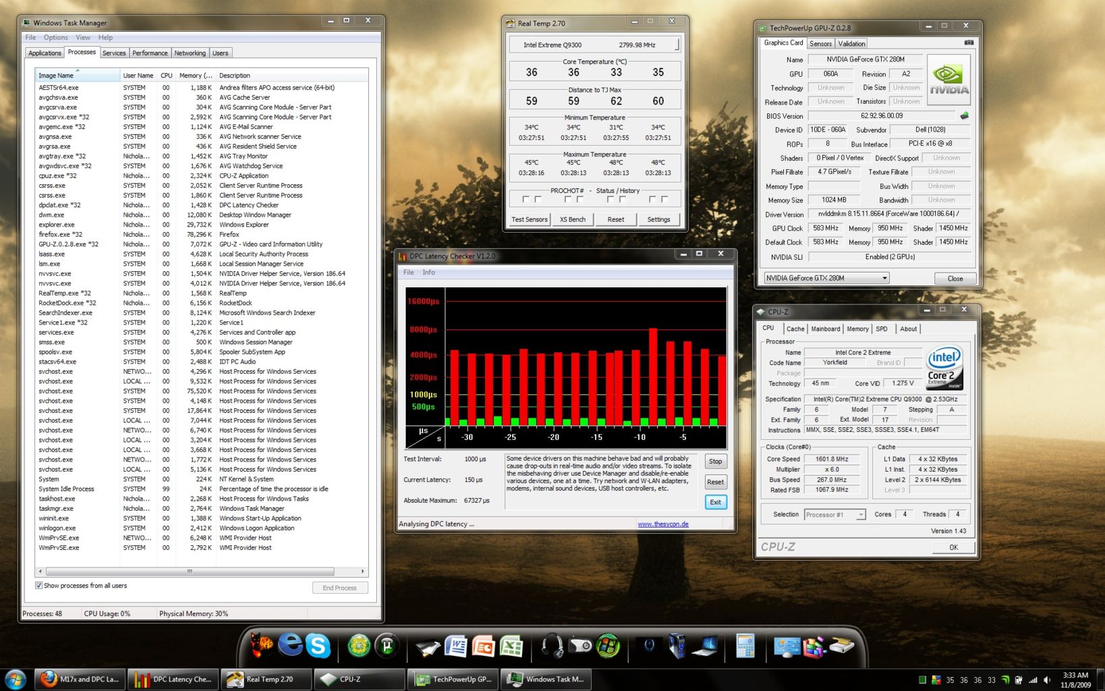Sort Task Manager by CPU column
1105x691 pixels.
(x=167, y=75)
